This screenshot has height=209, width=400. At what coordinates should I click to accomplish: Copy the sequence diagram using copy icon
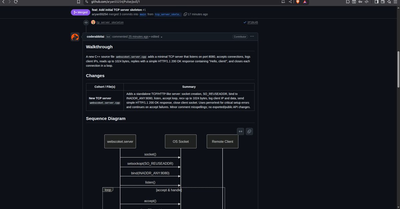249,131
